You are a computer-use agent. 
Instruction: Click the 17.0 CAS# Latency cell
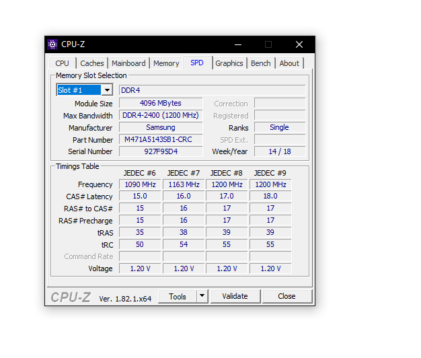(227, 196)
